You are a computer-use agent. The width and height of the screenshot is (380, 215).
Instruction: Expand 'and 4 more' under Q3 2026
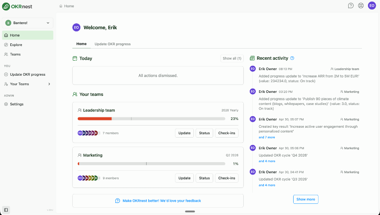coord(267,185)
